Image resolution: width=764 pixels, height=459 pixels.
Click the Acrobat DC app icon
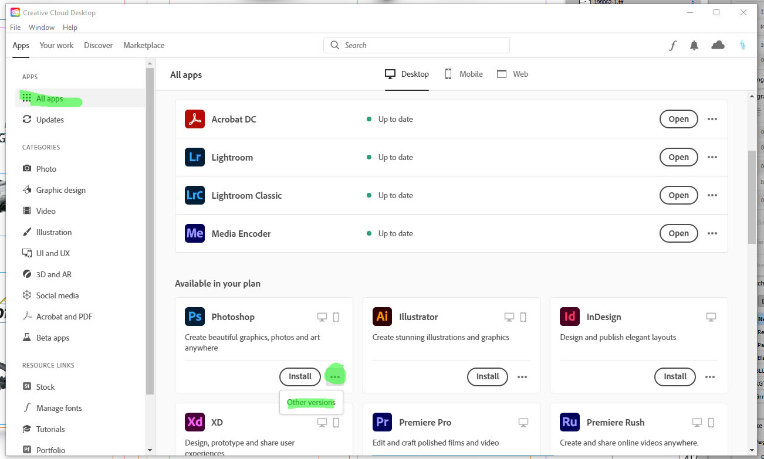[x=194, y=119]
